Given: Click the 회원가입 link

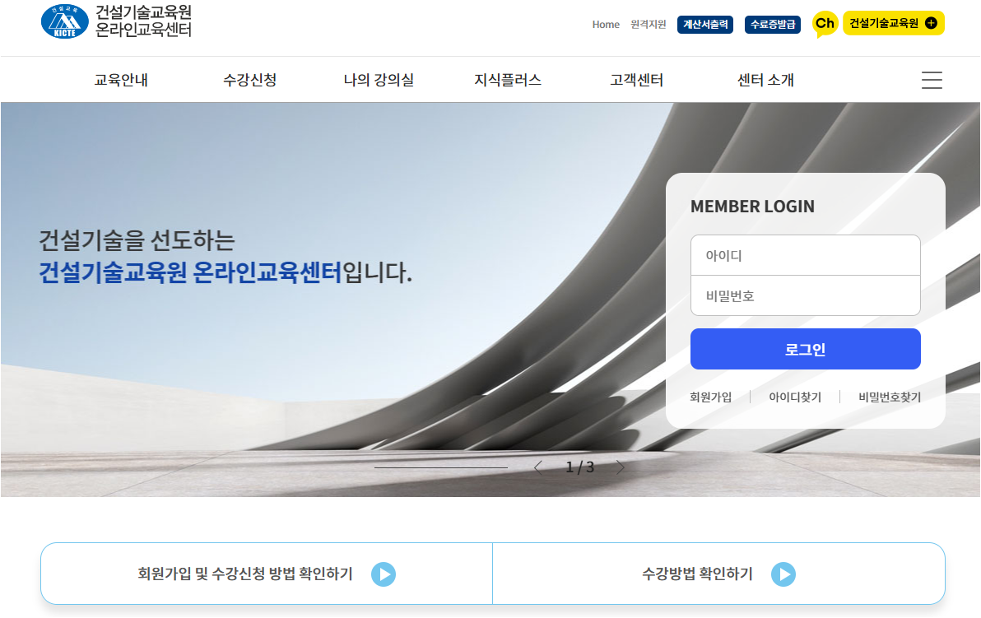Looking at the screenshot, I should (711, 397).
